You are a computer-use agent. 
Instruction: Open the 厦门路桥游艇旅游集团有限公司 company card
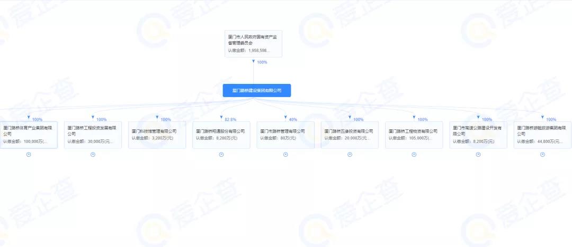click(542, 135)
